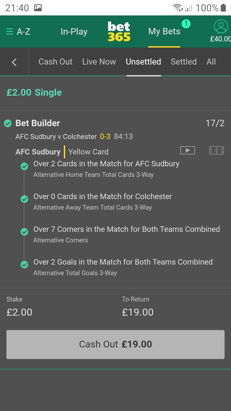Tap the back arrow chevron
The width and height of the screenshot is (231, 411).
[14, 62]
